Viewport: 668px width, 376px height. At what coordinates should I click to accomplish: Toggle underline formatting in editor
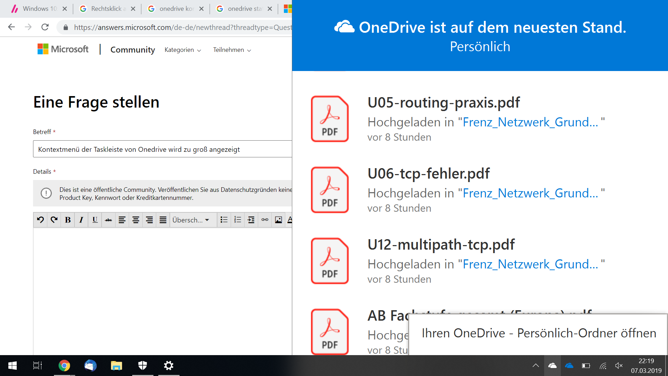95,220
